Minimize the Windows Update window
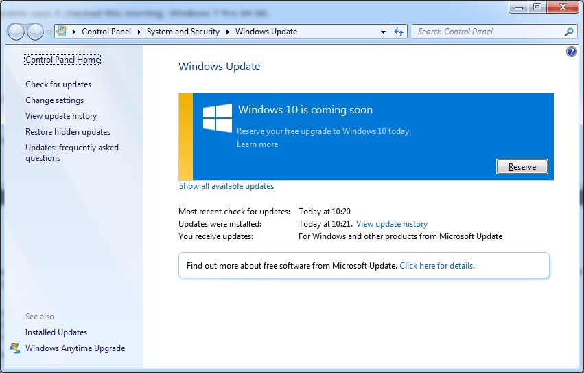Screen dimensions: 584x373 (x=519, y=8)
